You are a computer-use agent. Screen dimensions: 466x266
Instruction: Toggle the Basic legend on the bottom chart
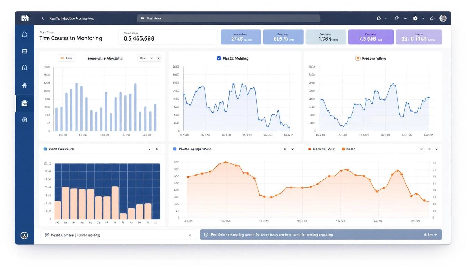tap(348, 149)
